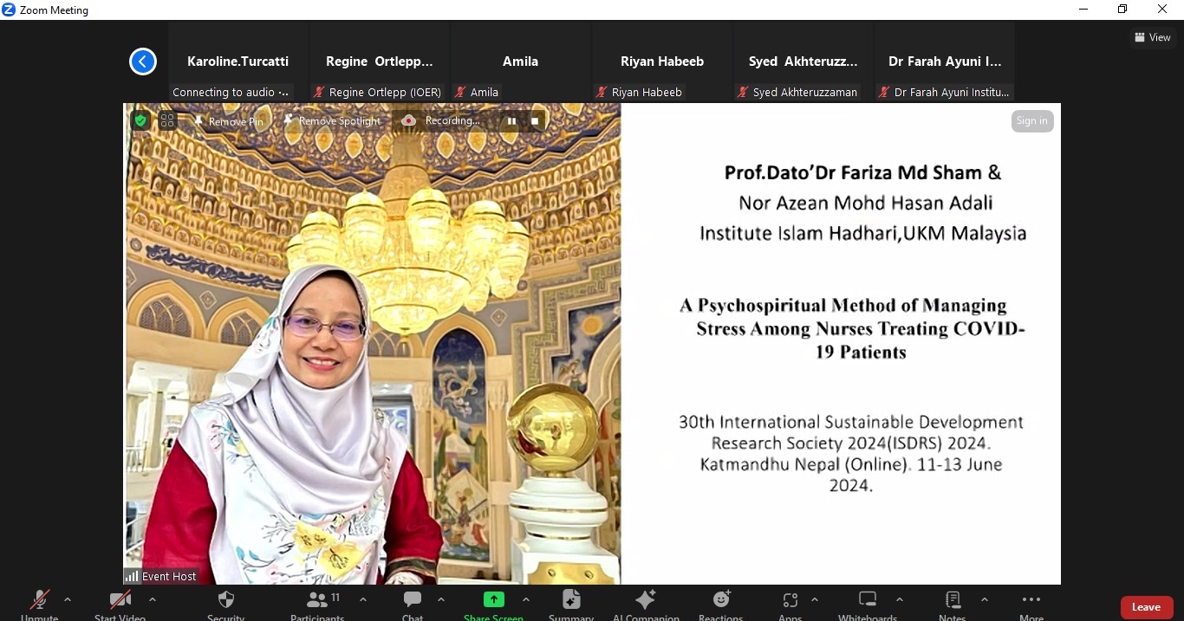Pause the meeting recording

[x=511, y=121]
